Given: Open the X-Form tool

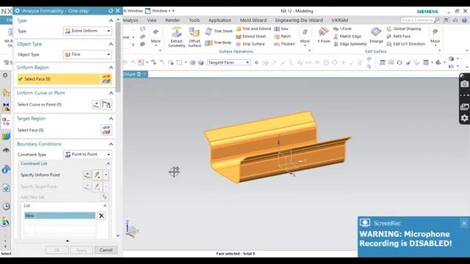Looking at the screenshot, I should coord(323,35).
